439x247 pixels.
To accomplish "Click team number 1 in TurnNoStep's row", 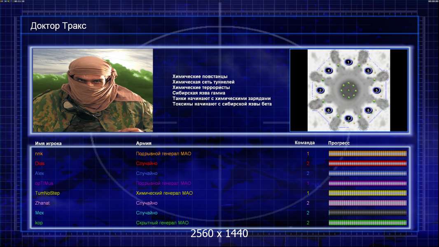I will coord(308,193).
